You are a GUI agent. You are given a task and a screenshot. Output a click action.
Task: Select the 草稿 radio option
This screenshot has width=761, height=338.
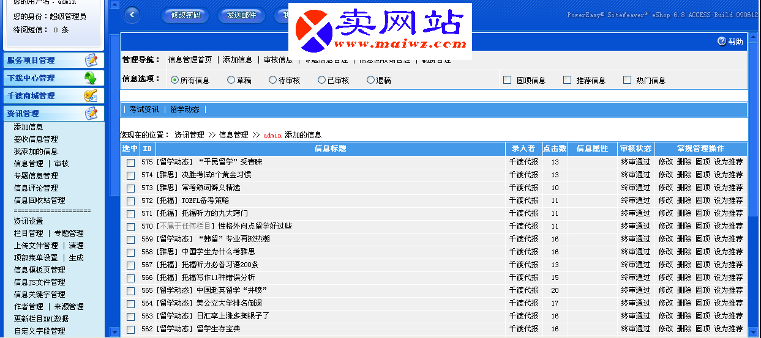coord(231,80)
